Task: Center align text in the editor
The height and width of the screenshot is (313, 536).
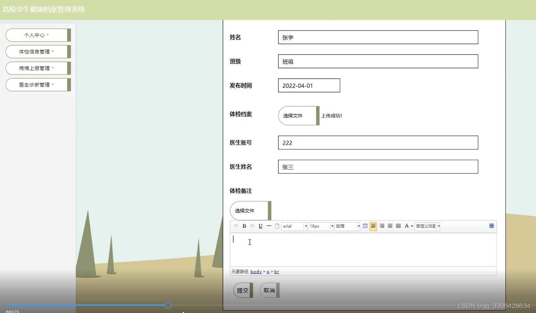Action: [x=390, y=226]
